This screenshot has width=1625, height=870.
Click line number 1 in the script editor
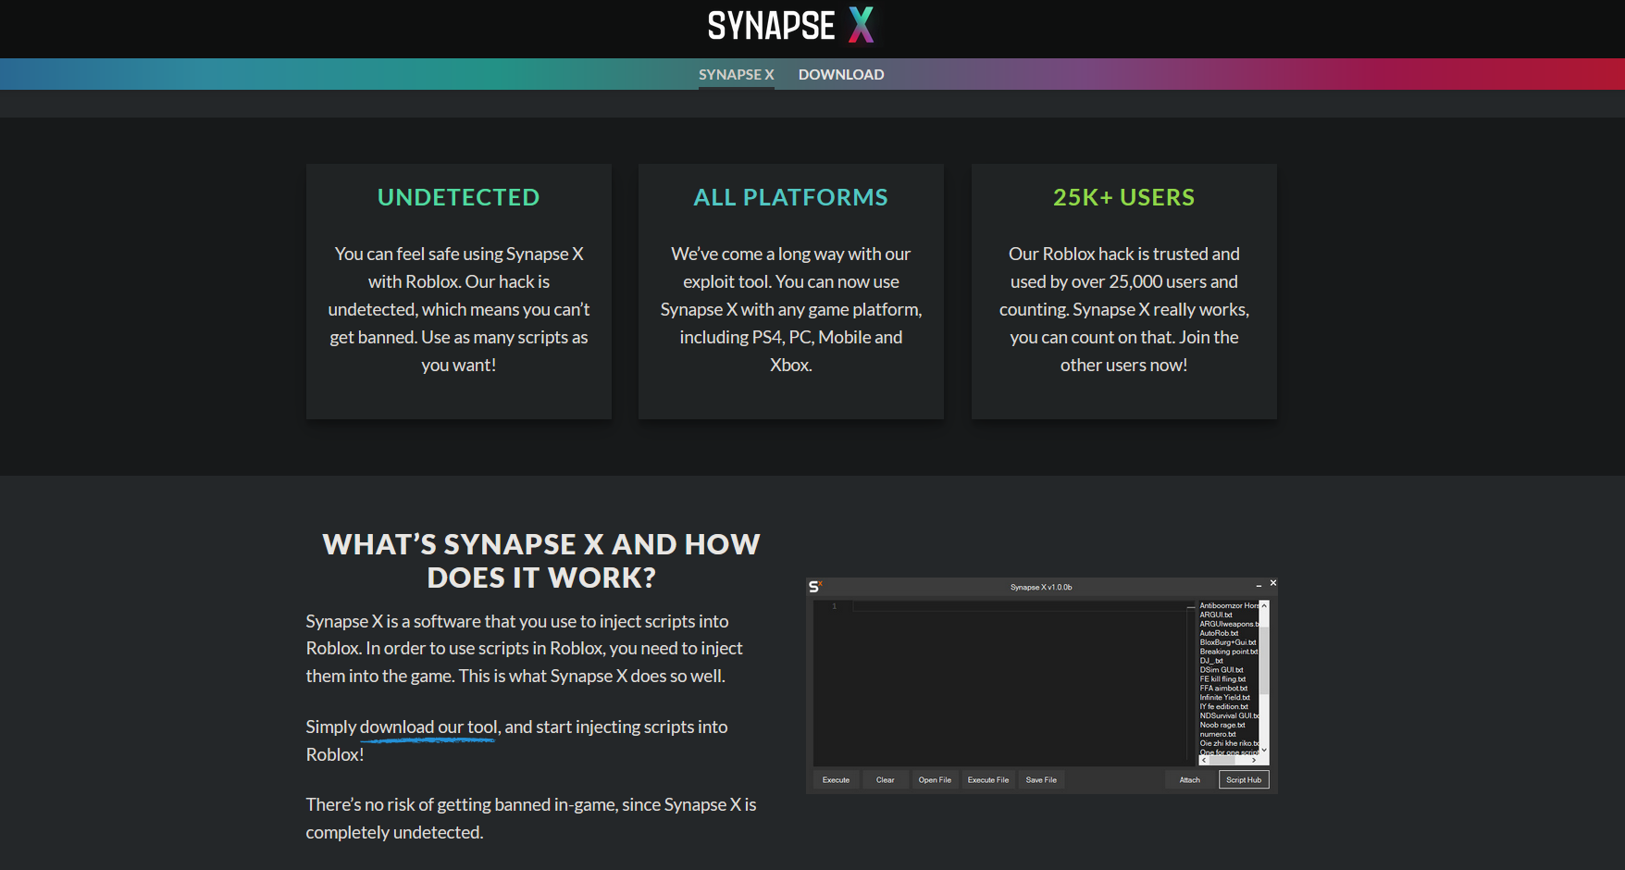coord(834,606)
